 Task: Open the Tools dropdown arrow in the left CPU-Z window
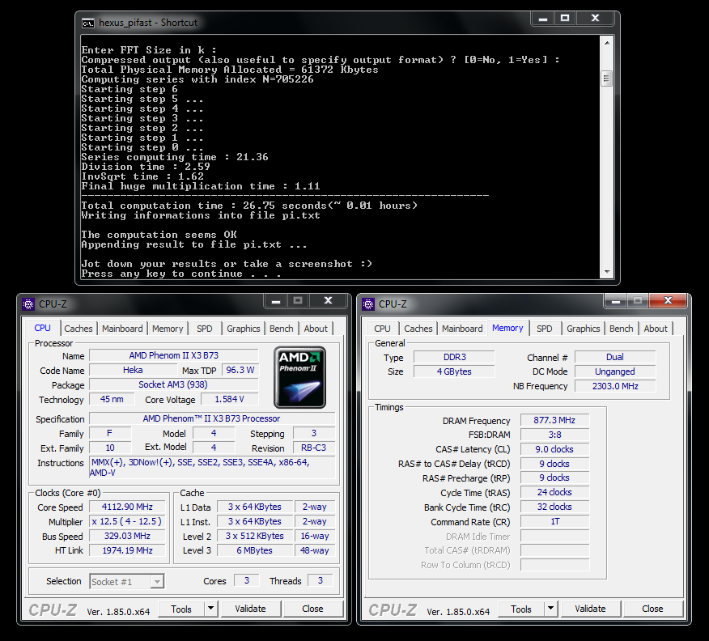pyautogui.click(x=210, y=609)
